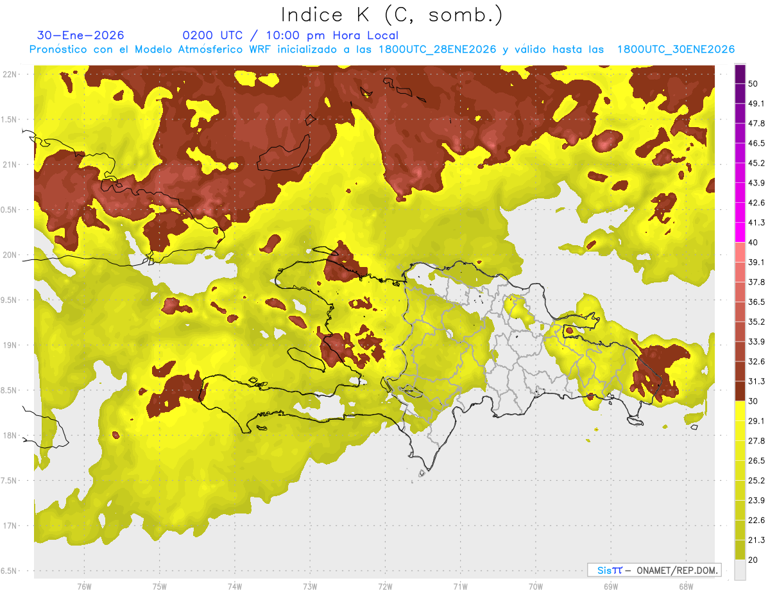770x595 pixels.
Task: Click the "41.3" color scale value
Action: pos(757,223)
